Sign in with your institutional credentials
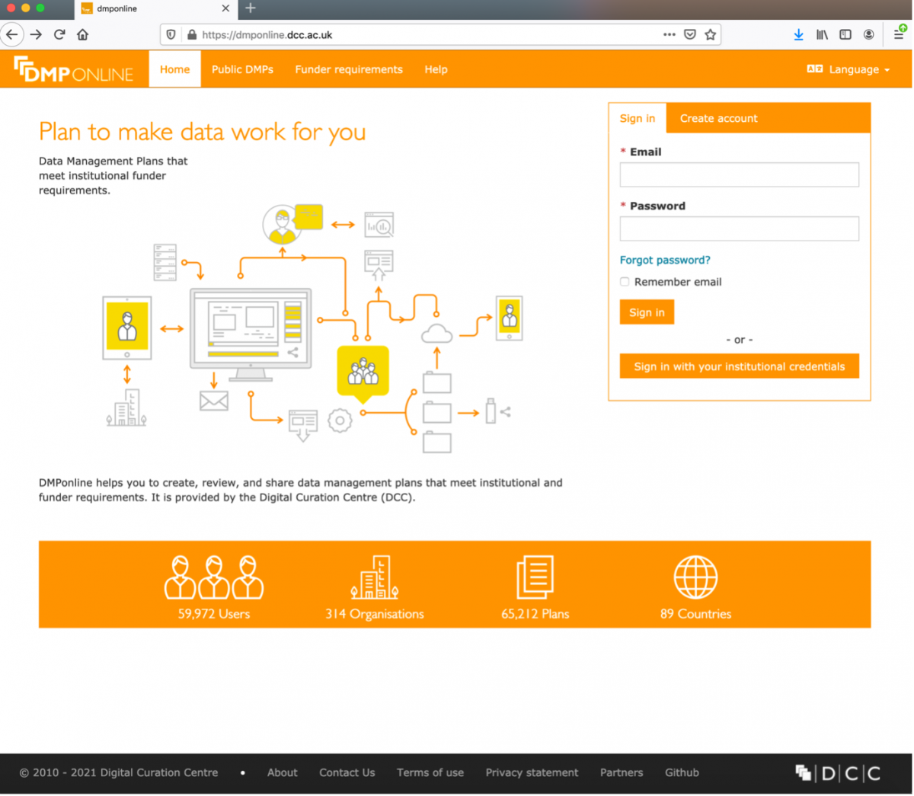Screen dimensions: 914x796 739,366
